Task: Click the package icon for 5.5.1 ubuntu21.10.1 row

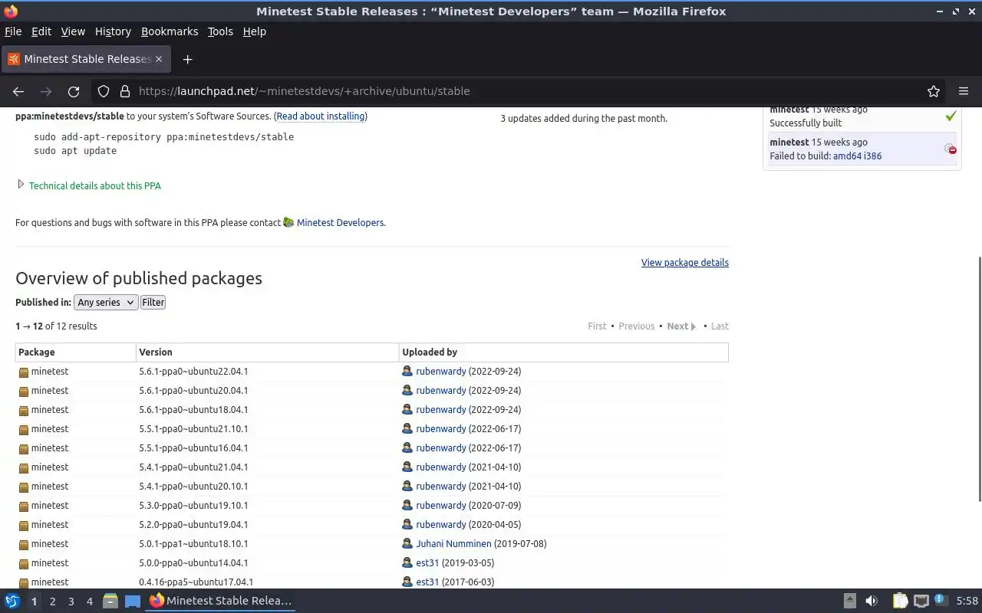Action: (24, 429)
